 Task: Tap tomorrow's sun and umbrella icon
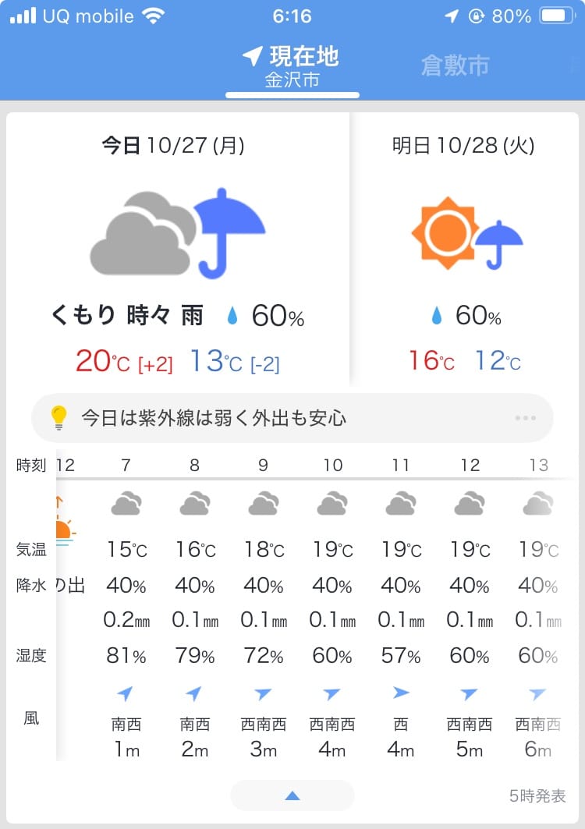pyautogui.click(x=467, y=233)
